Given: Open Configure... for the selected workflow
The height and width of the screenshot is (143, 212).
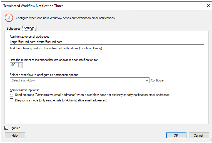Looking at the screenshot, I should [158, 80].
